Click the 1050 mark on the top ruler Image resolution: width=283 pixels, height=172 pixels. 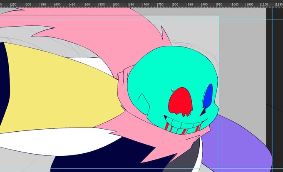(x=250, y=5)
